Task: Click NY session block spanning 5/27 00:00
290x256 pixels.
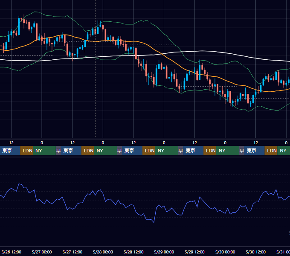Action: (44, 151)
